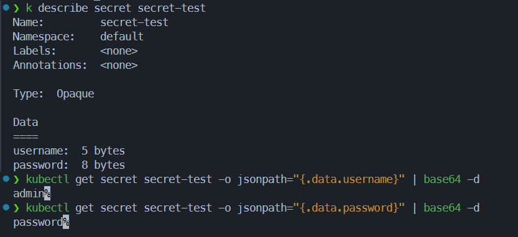This screenshot has width=518, height=237.
Task: Click the prompt arrow before the password kubectl command
Action: [17, 208]
